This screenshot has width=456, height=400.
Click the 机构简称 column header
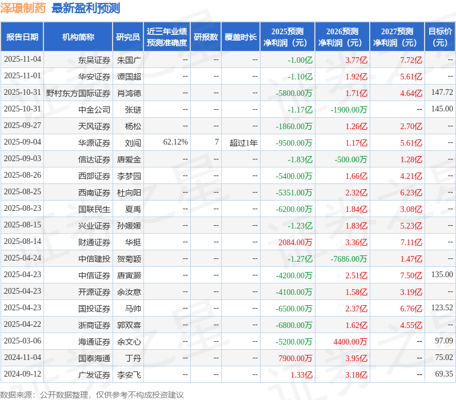pos(78,37)
